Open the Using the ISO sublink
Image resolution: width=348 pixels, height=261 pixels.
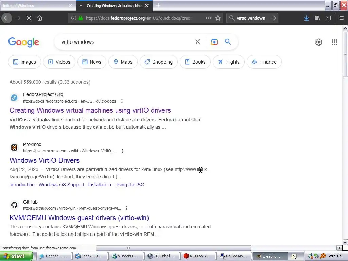click(129, 185)
